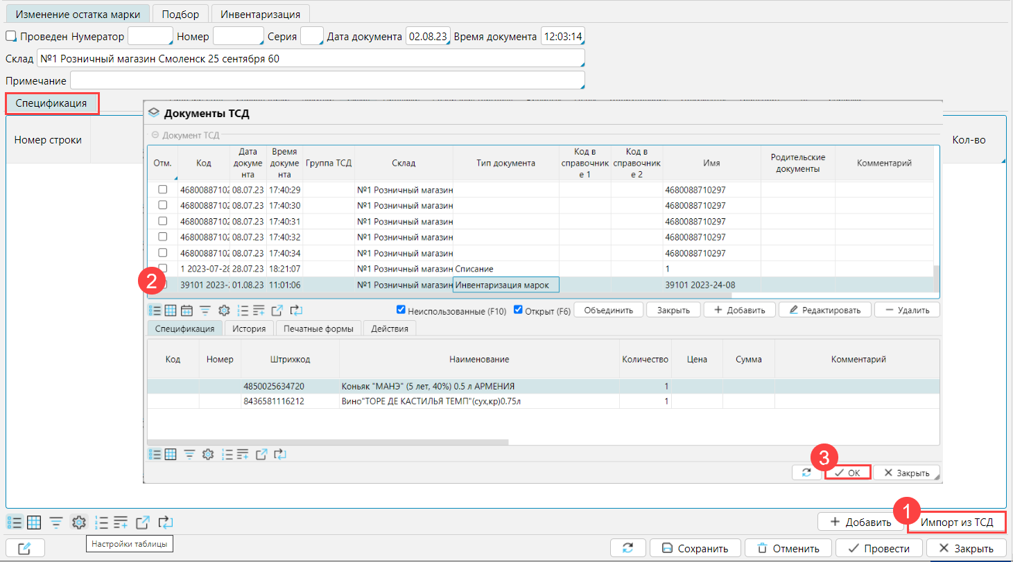The image size is (1013, 562).
Task: Open the Печатные формы tab
Action: 319,328
